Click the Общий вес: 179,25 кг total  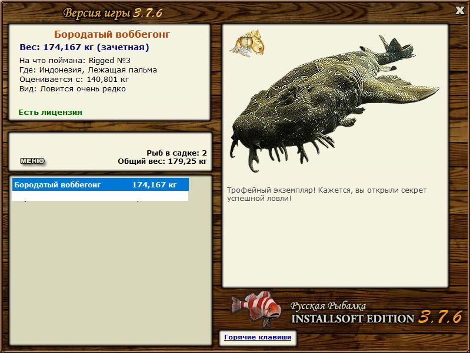[x=162, y=161]
